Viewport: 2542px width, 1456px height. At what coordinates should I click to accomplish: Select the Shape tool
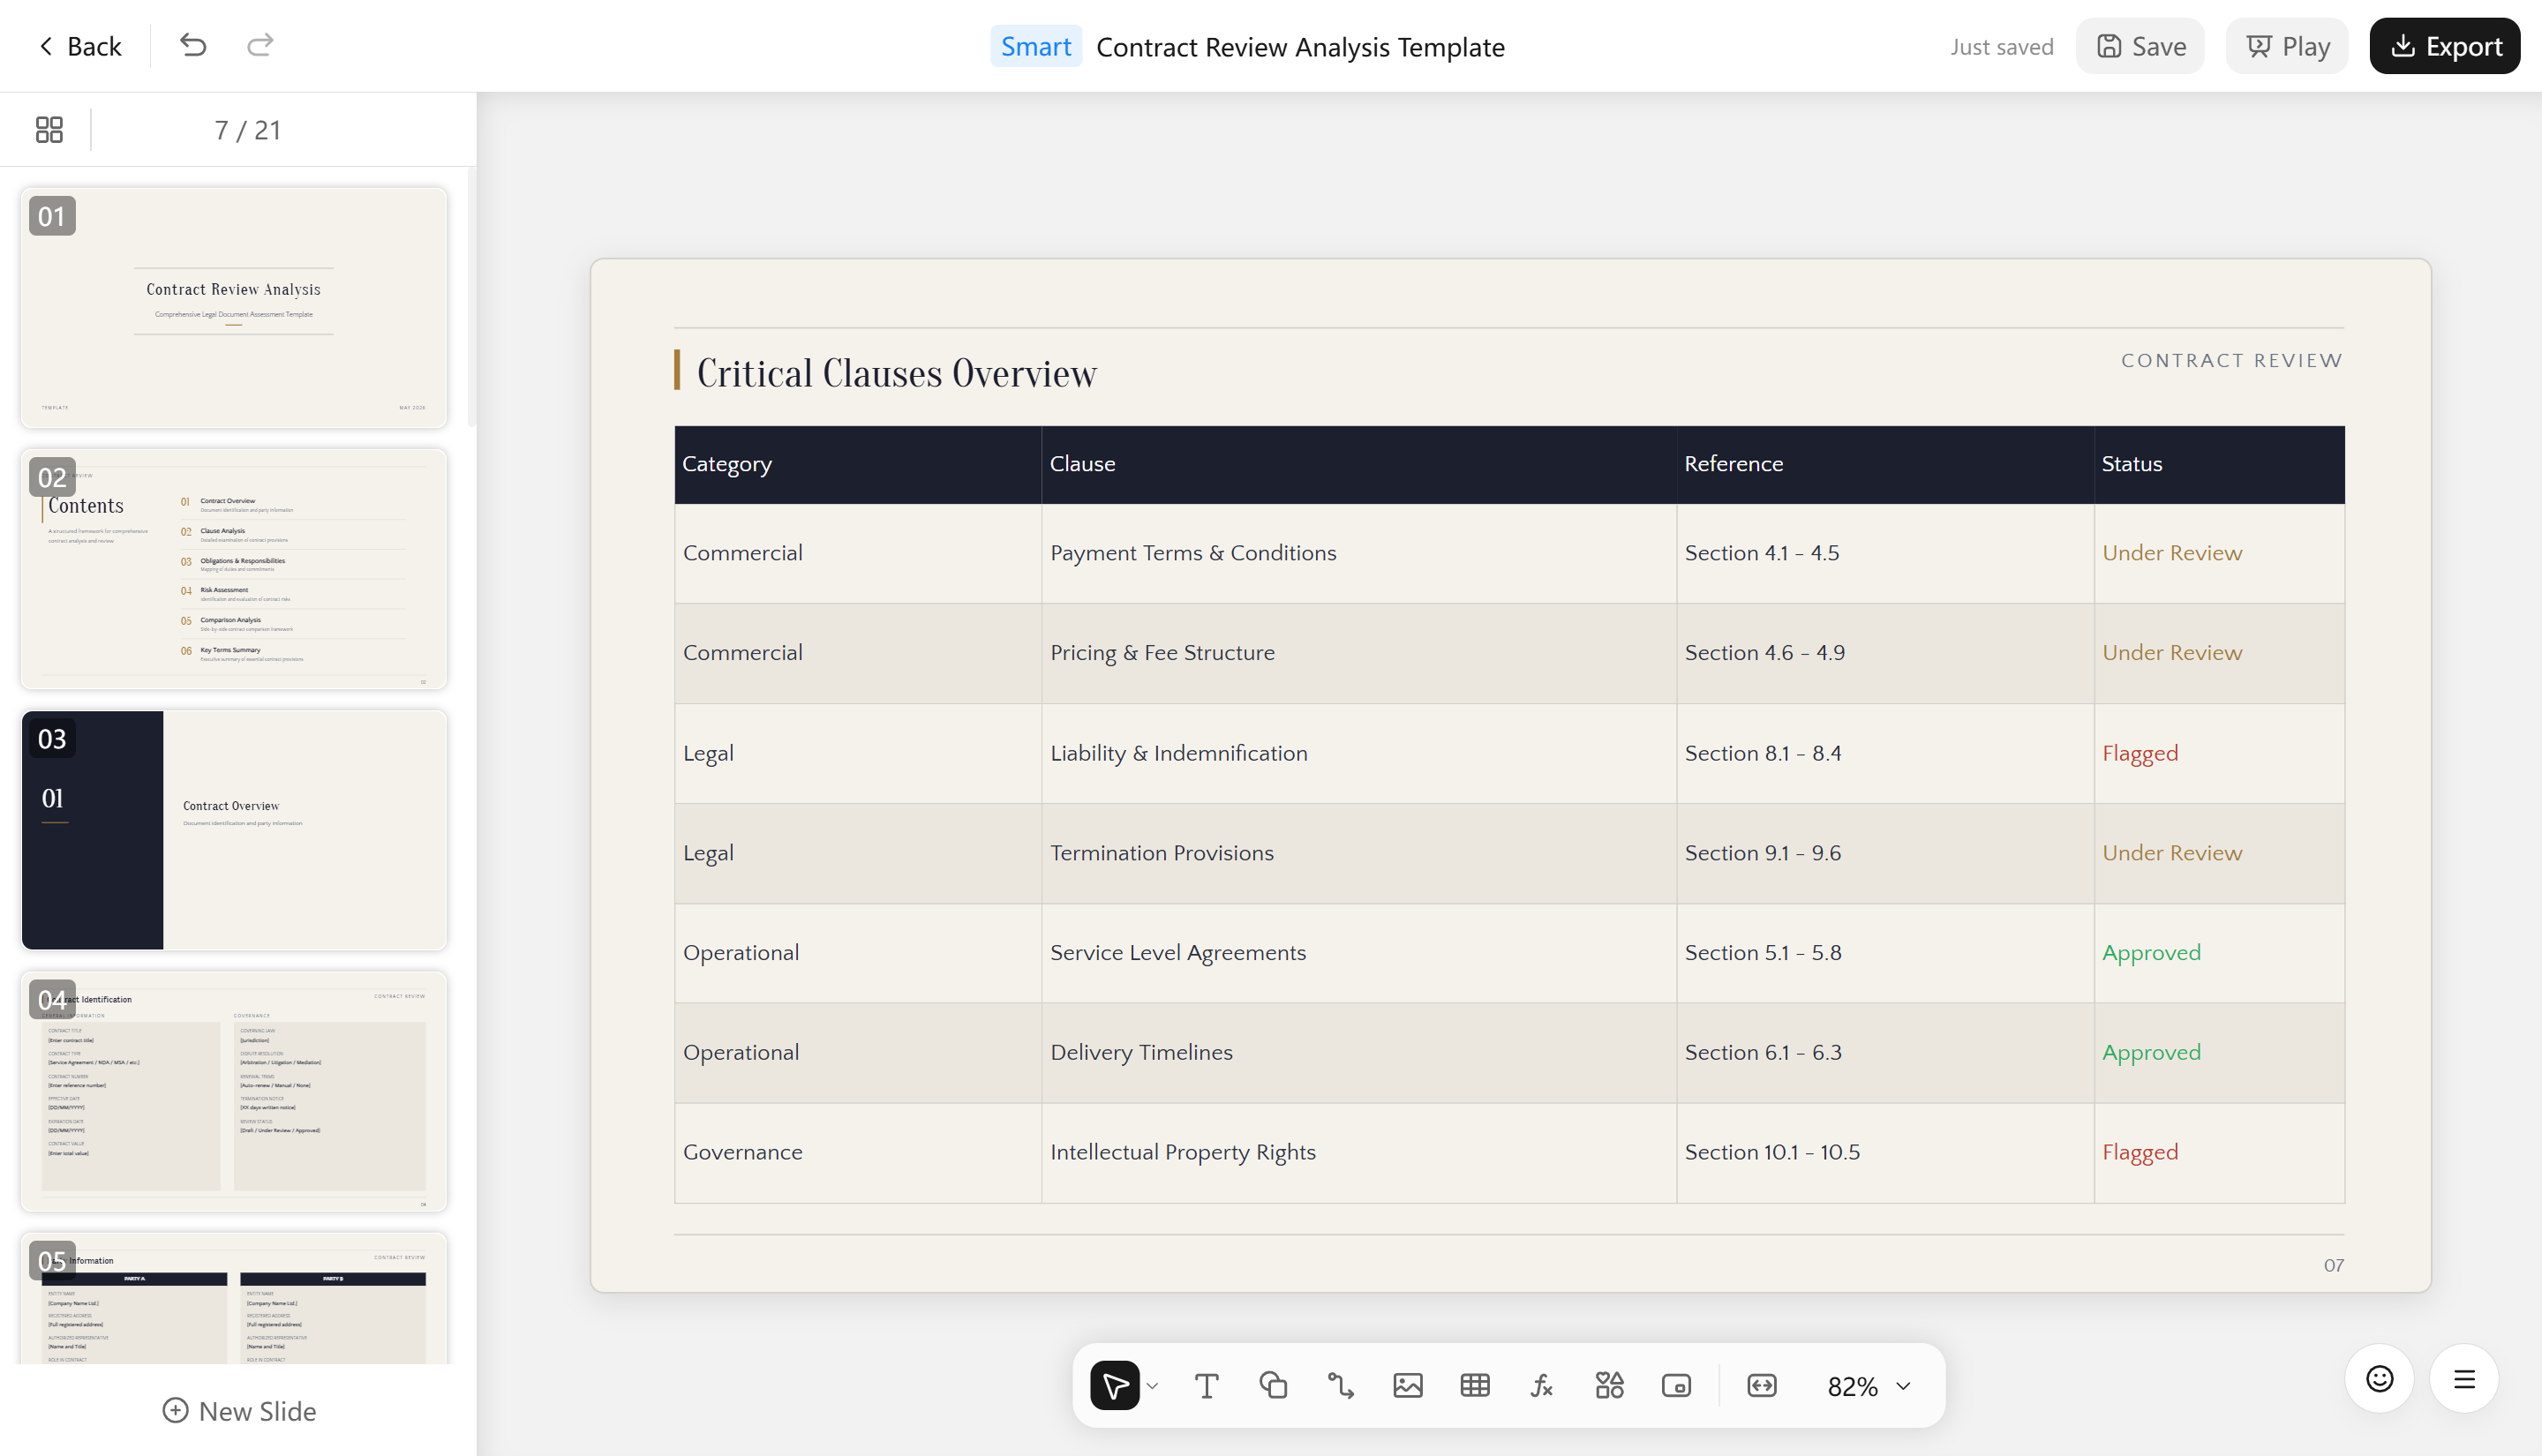(x=1273, y=1385)
